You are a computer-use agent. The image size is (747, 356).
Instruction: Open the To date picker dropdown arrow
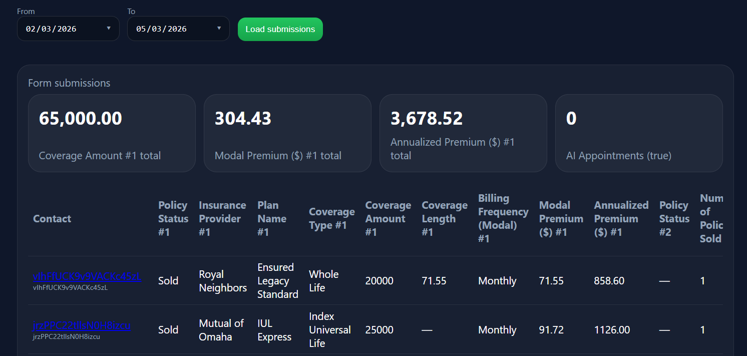tap(219, 29)
